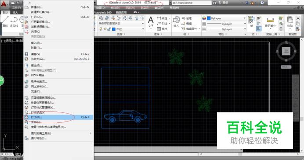This screenshot has width=304, height=160.
Task: Expand the Properties (特性) panel
Action: 222,34
